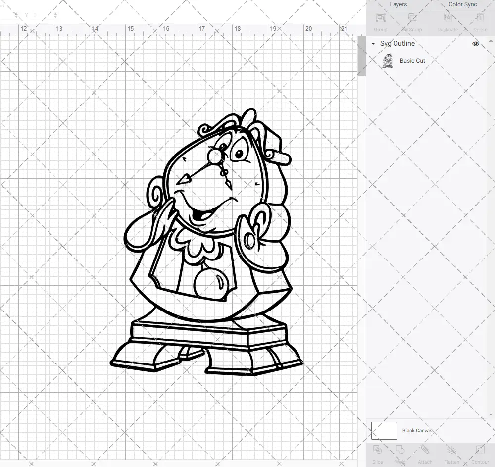Screen dimensions: 495x467
Task: Open the Basic Cut line type options
Action: pyautogui.click(x=412, y=61)
